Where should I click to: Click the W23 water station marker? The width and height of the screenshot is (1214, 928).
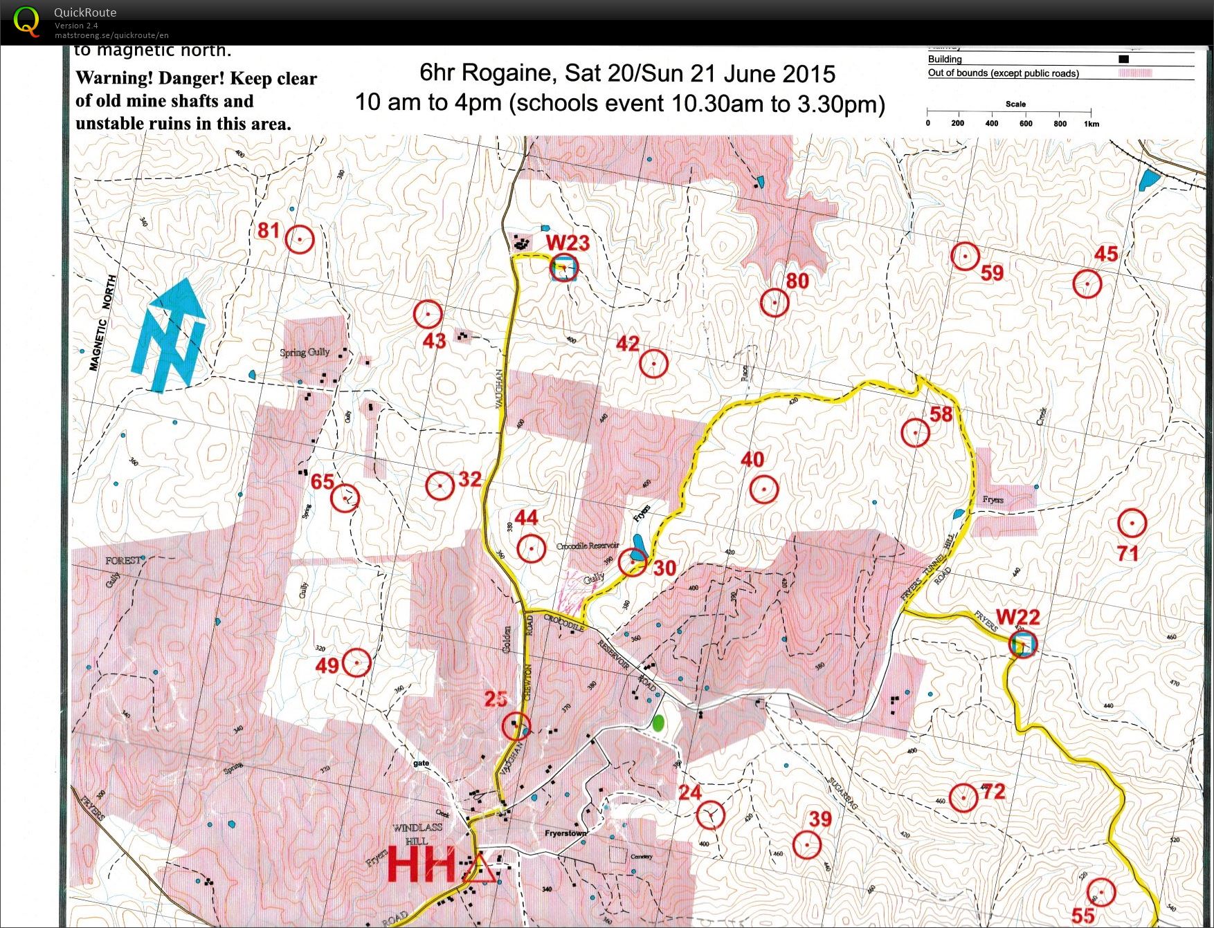pyautogui.click(x=564, y=266)
